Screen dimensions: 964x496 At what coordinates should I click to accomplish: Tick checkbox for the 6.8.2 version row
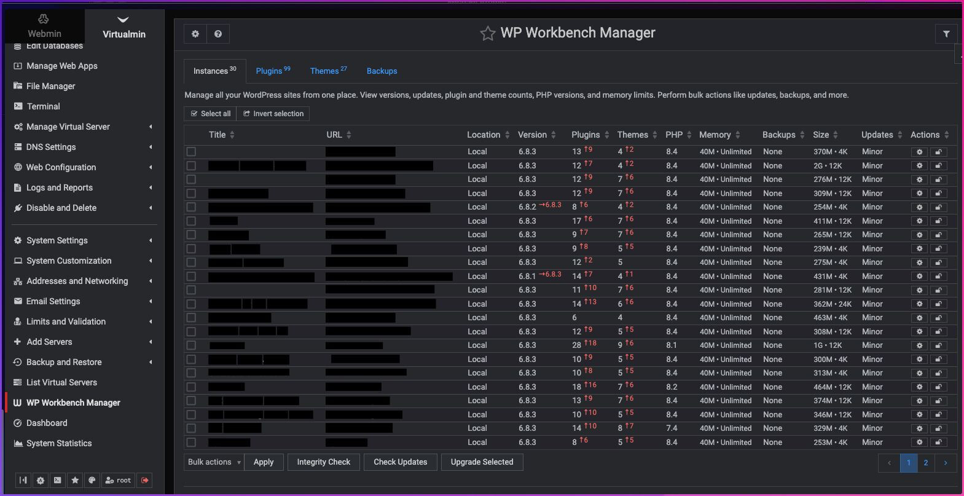(x=192, y=207)
